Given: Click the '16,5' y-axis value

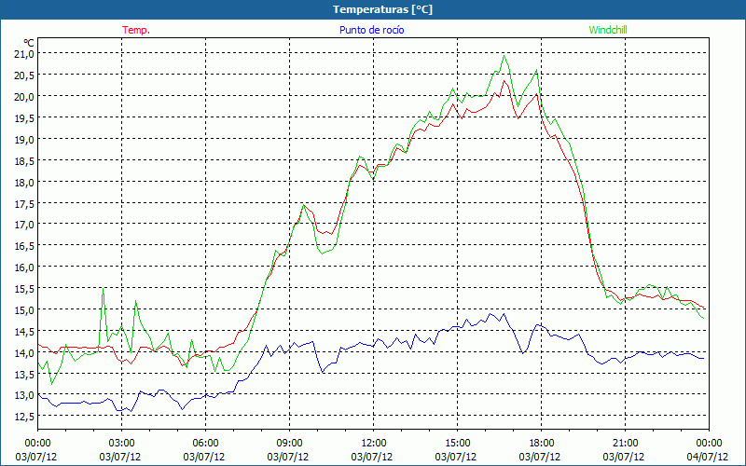Looking at the screenshot, I should [24, 246].
